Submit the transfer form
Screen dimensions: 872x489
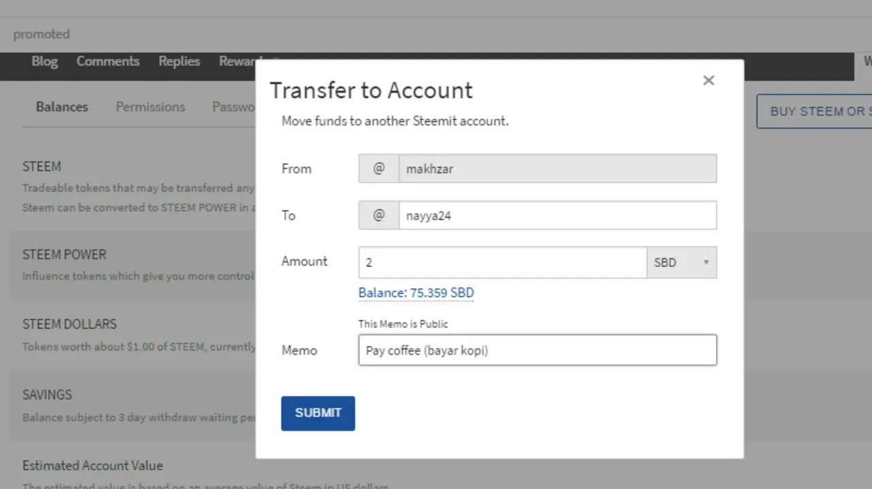pyautogui.click(x=318, y=413)
